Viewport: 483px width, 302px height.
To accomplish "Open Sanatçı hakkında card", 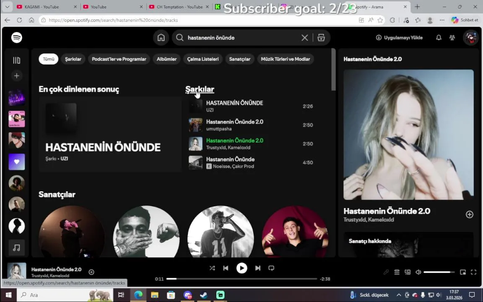I will click(408, 245).
